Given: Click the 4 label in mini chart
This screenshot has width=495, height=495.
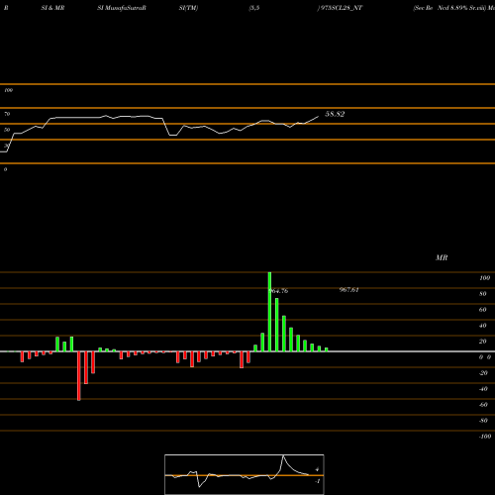Looking at the screenshot, I should 317,469.
